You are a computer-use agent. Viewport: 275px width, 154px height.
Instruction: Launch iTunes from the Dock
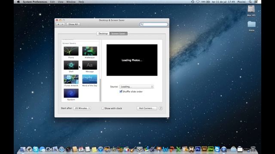pyautogui.click(x=101, y=149)
